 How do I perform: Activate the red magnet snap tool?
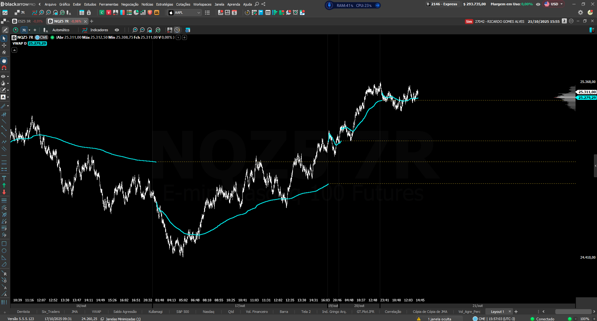click(x=4, y=68)
